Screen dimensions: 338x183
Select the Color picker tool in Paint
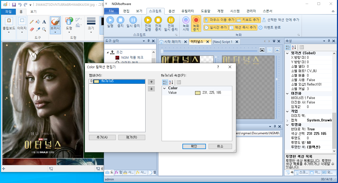[x=38, y=29]
